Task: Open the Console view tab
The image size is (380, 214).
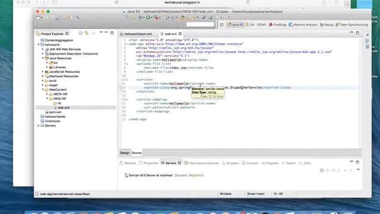Action: tap(251, 163)
